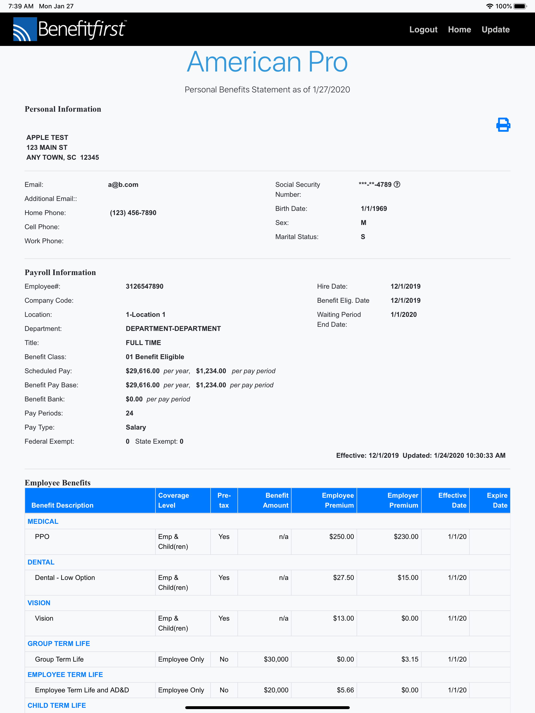Select the MEDICAL benefit category
The width and height of the screenshot is (535, 713).
pyautogui.click(x=43, y=521)
